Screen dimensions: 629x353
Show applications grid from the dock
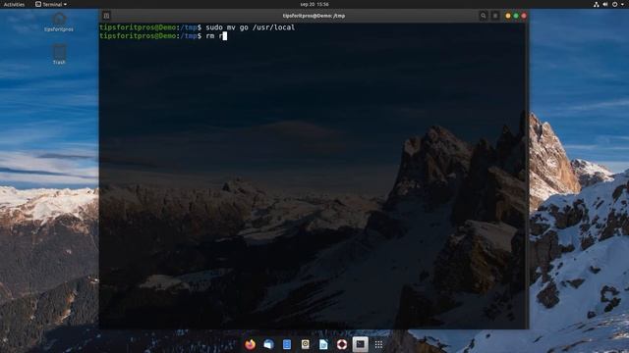(x=378, y=344)
